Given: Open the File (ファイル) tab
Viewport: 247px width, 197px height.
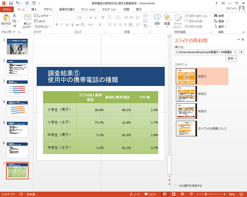Looking at the screenshot, I should pyautogui.click(x=7, y=9).
